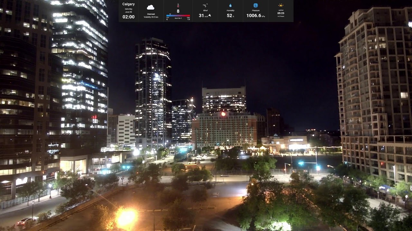The height and width of the screenshot is (231, 412).
Task: Click the humidity 52 % value
Action: (230, 15)
